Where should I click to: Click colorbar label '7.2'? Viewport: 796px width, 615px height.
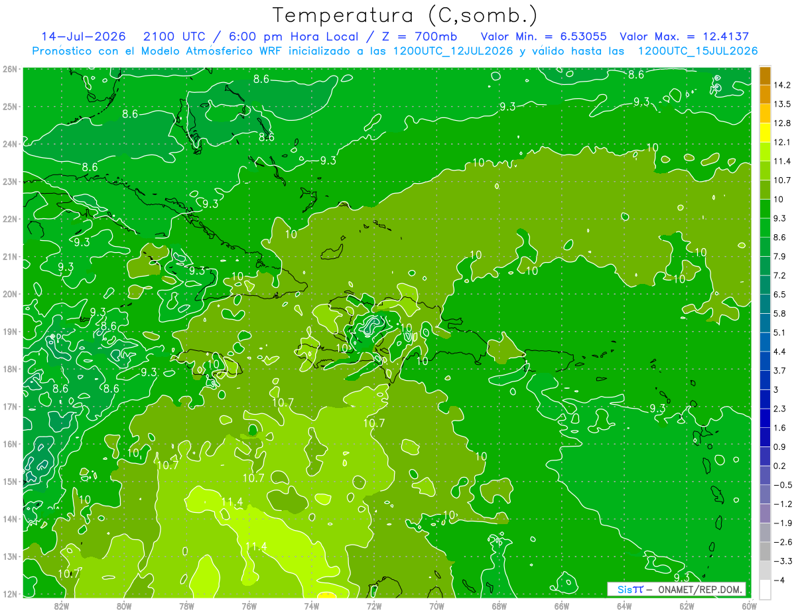coord(781,275)
